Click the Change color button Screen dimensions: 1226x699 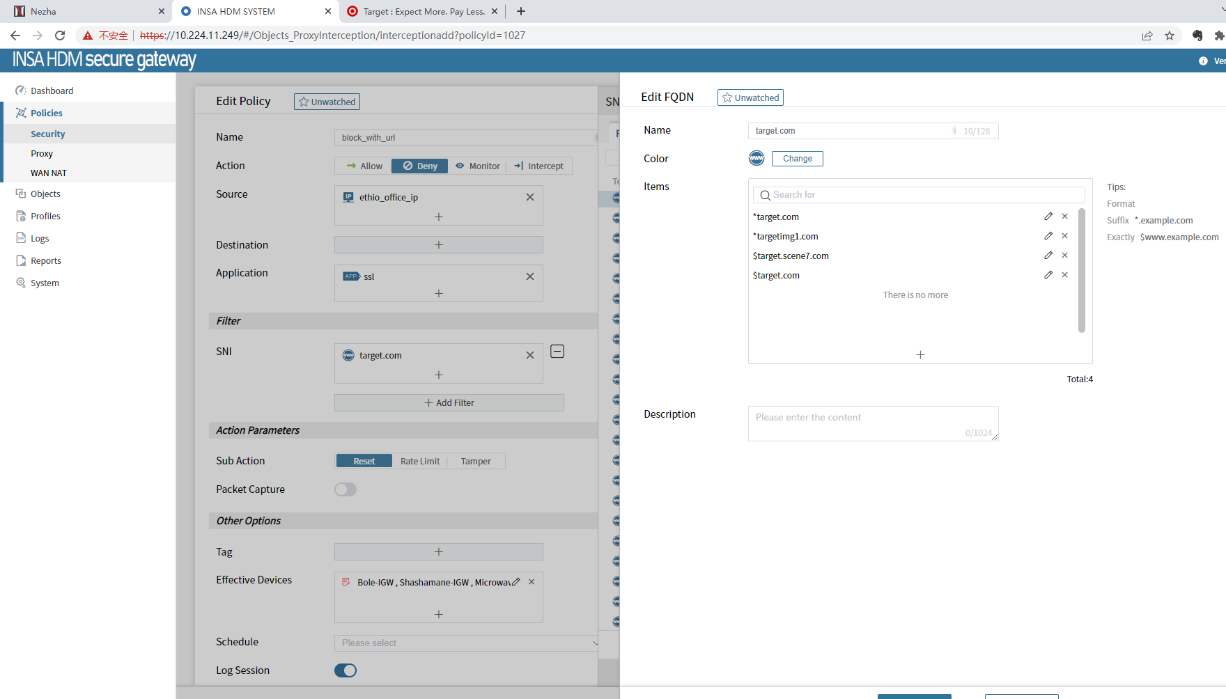click(797, 159)
